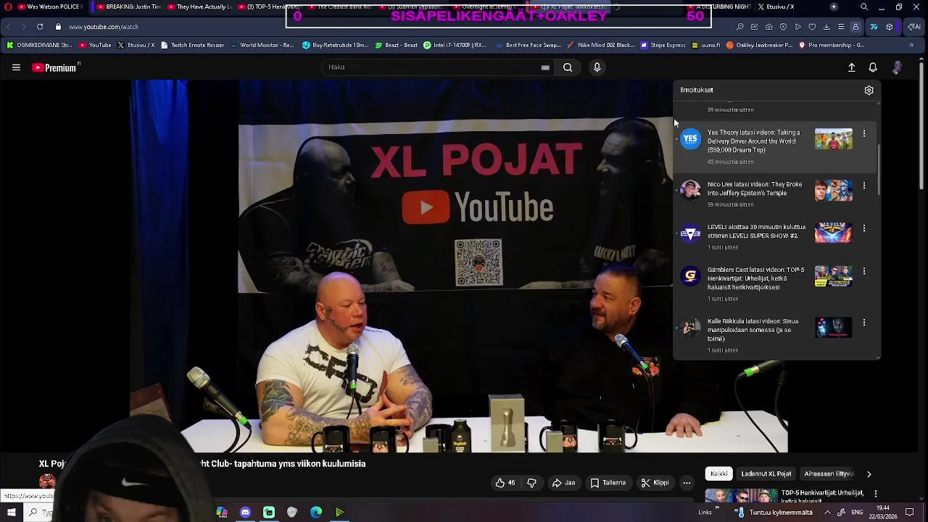Switch to the Etusivu / X browser tab

coord(776,7)
